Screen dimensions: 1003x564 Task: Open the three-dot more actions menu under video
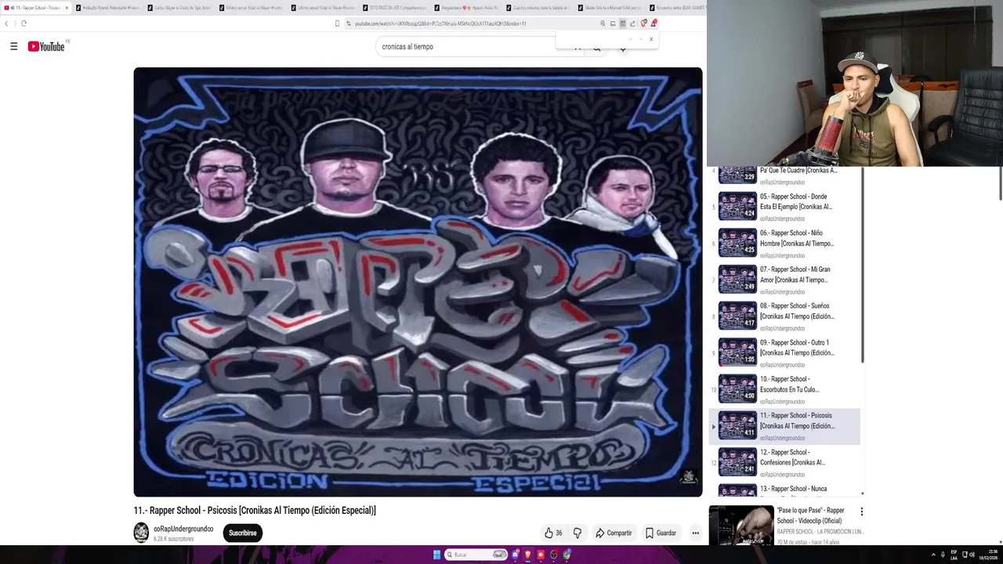[x=695, y=533]
